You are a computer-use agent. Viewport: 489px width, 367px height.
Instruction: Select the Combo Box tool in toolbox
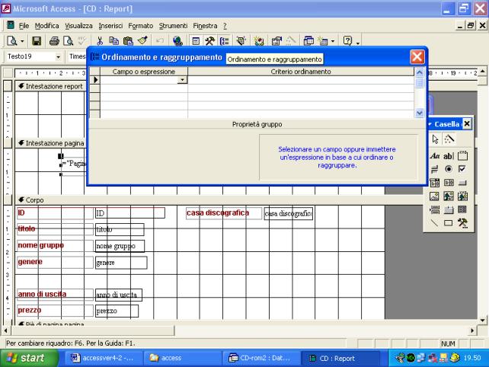point(434,183)
